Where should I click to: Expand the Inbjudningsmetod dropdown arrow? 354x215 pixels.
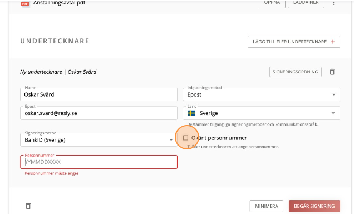pos(333,94)
